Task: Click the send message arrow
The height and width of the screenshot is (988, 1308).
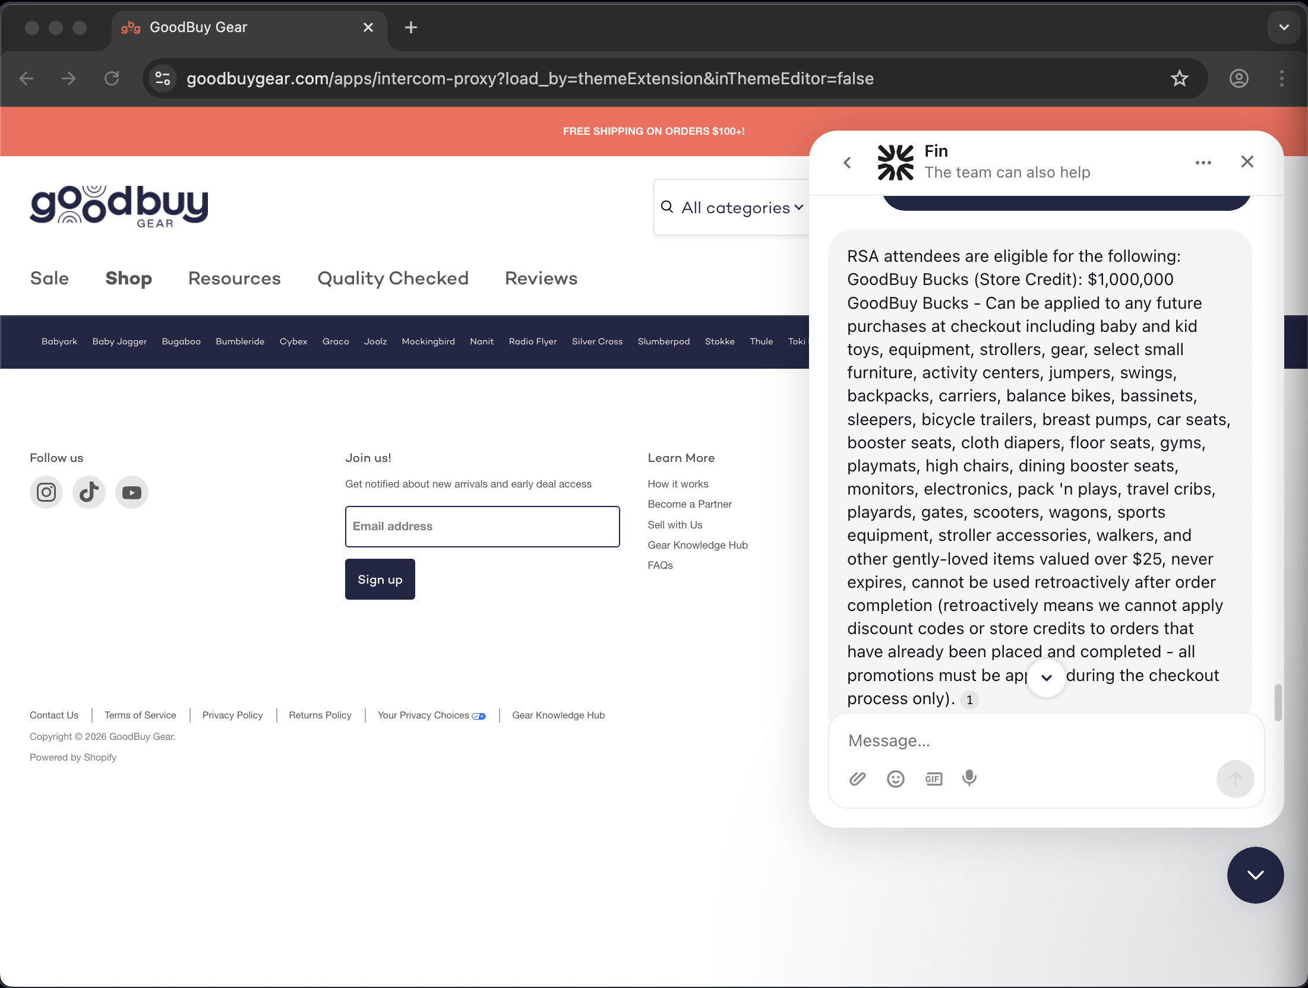Action: point(1234,779)
